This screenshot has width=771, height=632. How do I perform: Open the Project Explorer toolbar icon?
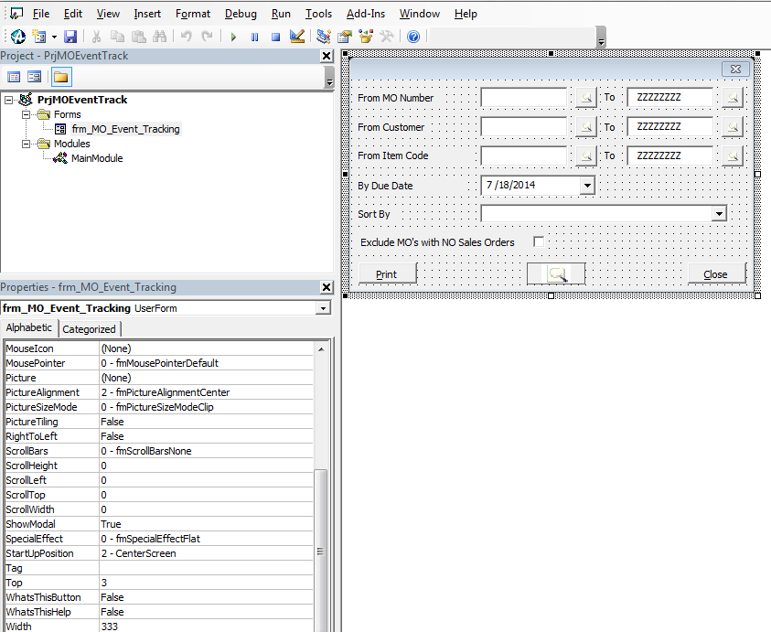(x=324, y=37)
